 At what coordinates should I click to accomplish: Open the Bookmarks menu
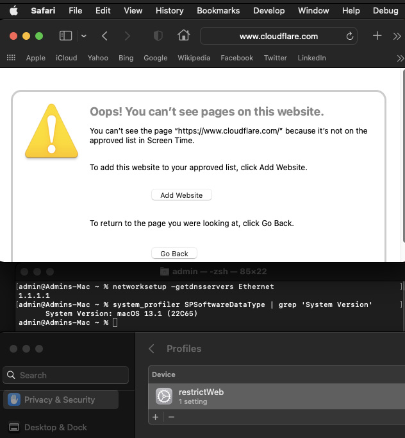coord(219,11)
